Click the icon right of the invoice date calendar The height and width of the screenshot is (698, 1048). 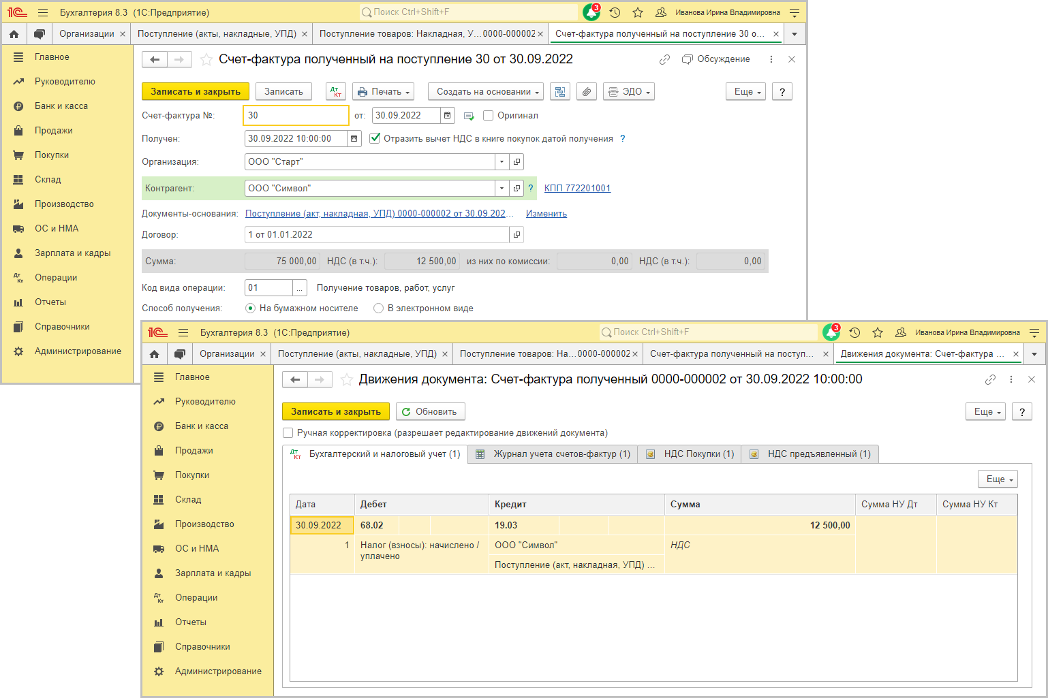click(x=469, y=116)
